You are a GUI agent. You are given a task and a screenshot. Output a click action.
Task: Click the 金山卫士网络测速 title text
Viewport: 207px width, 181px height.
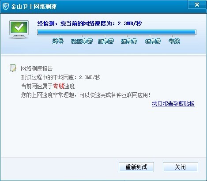coord(34,7)
